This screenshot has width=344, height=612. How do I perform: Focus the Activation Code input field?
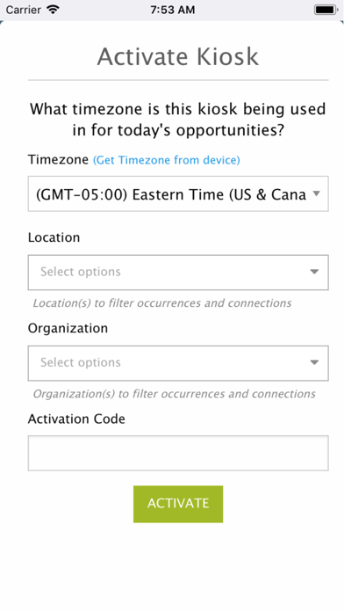pos(178,453)
